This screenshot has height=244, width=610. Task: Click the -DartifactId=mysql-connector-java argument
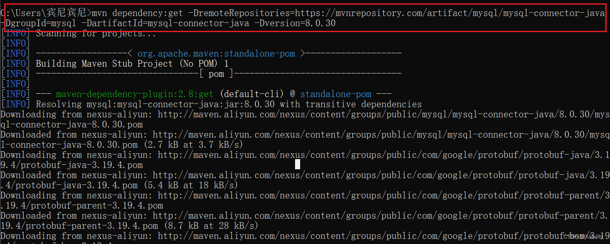pyautogui.click(x=165, y=24)
